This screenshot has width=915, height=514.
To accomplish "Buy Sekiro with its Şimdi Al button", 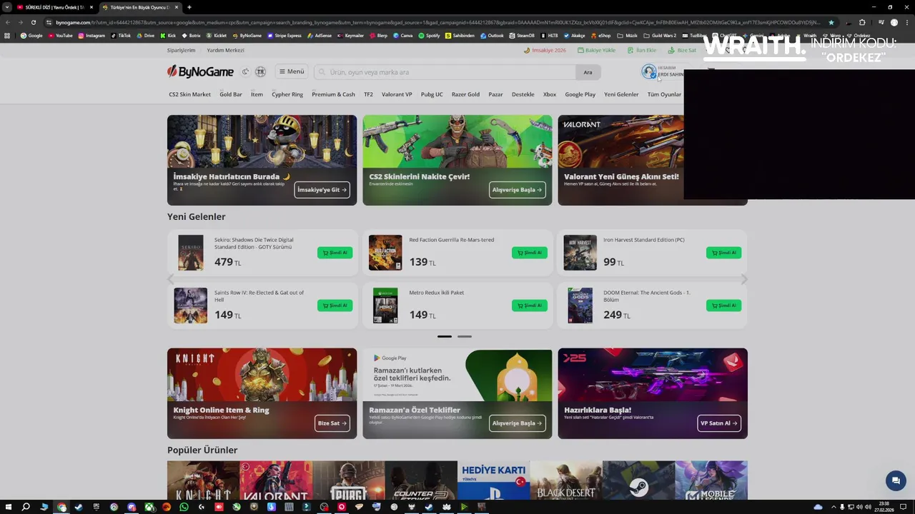I will click(335, 253).
